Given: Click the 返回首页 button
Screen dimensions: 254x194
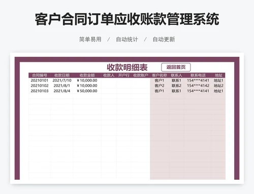Looking at the screenshot, I should click(x=176, y=67).
